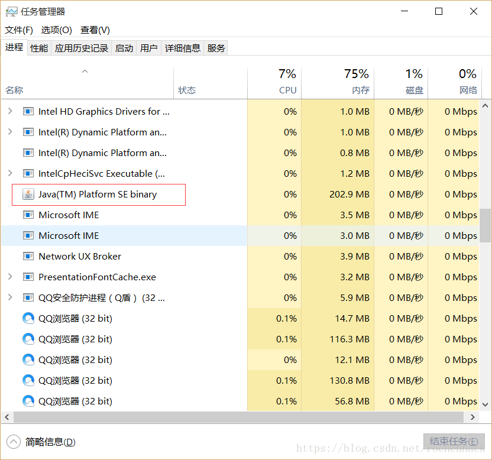The height and width of the screenshot is (460, 492).
Task: Click the 5.9 MB memory value
Action: pos(355,298)
